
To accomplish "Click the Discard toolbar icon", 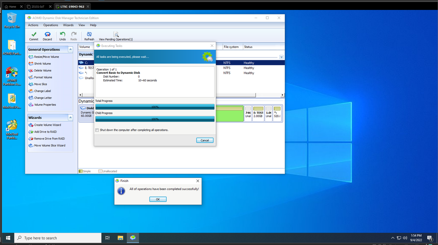I will pyautogui.click(x=48, y=36).
